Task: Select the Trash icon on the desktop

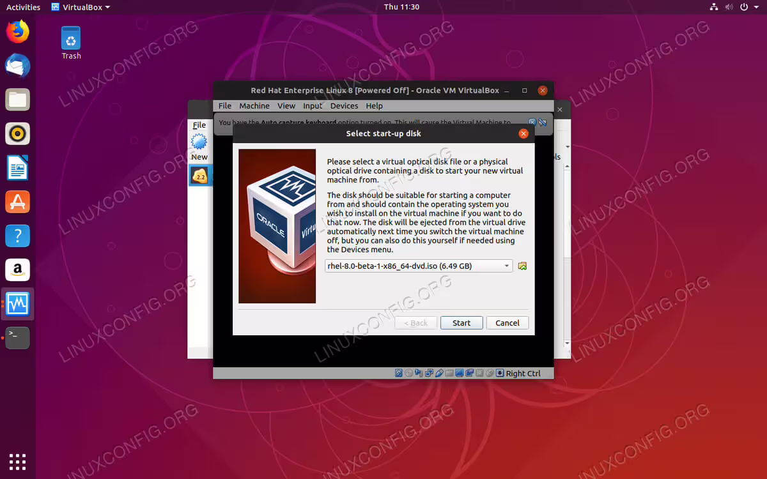Action: (71, 43)
